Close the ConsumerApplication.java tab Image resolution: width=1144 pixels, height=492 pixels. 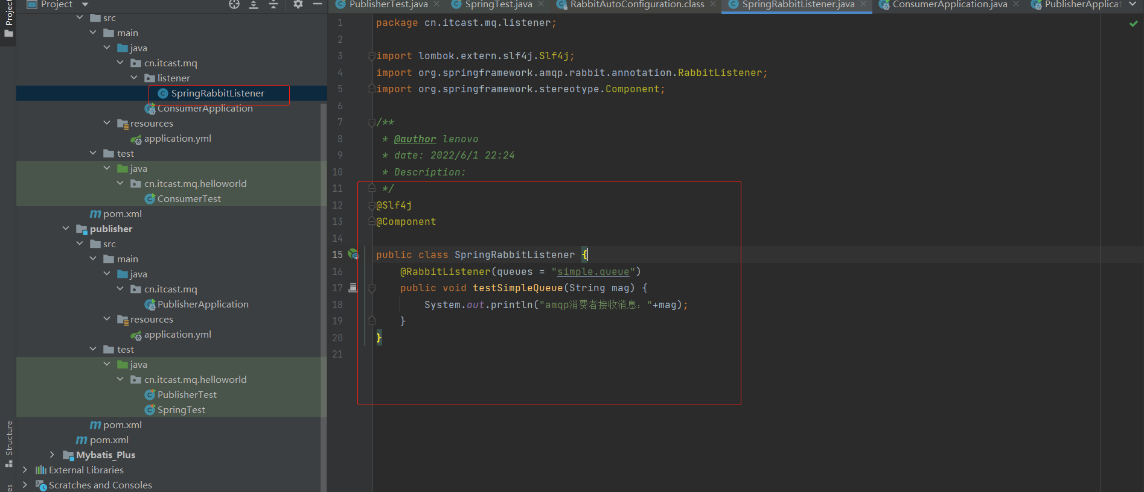click(x=1016, y=4)
